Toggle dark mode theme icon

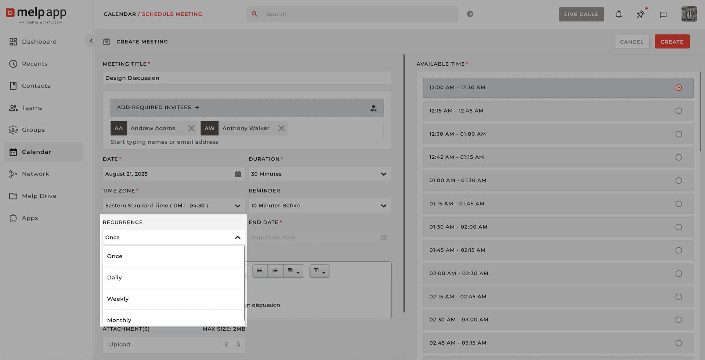470,14
